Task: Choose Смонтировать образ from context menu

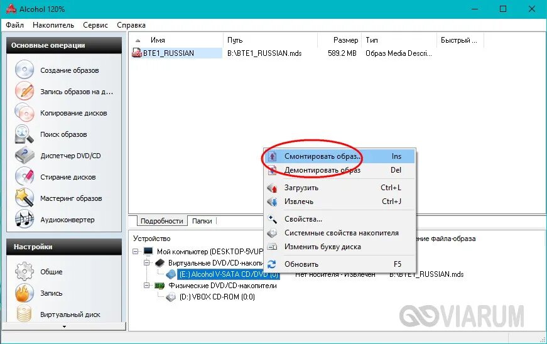Action: 339,156
